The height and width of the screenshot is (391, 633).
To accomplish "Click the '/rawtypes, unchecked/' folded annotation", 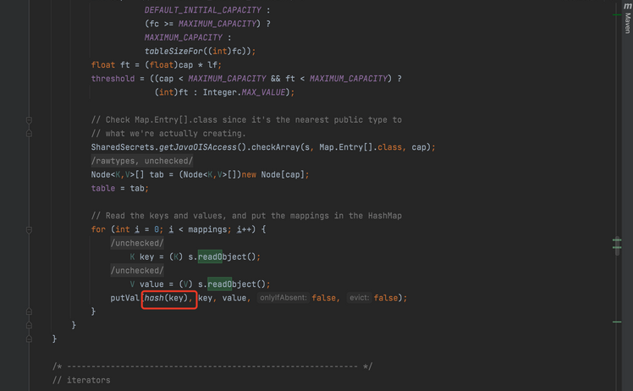I will 142,161.
